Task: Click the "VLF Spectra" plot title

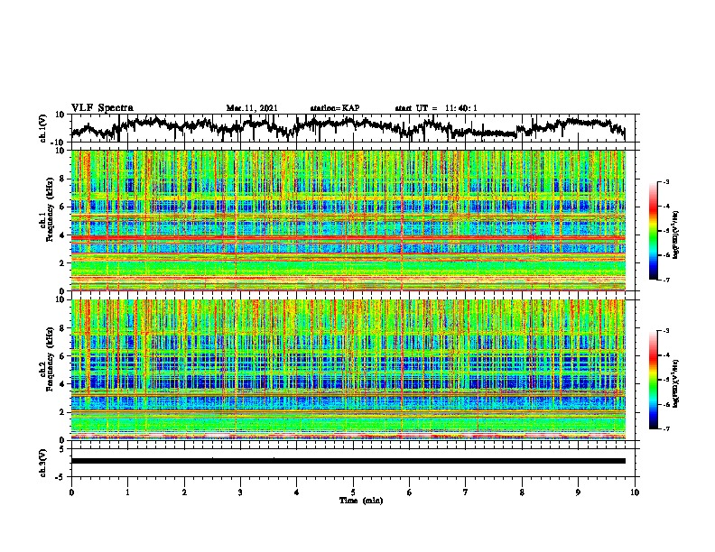Action: pyautogui.click(x=102, y=108)
